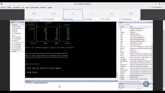Click muted mic icon beside Eduardo Mejia
The height and width of the screenshot is (93, 165).
(139, 19)
